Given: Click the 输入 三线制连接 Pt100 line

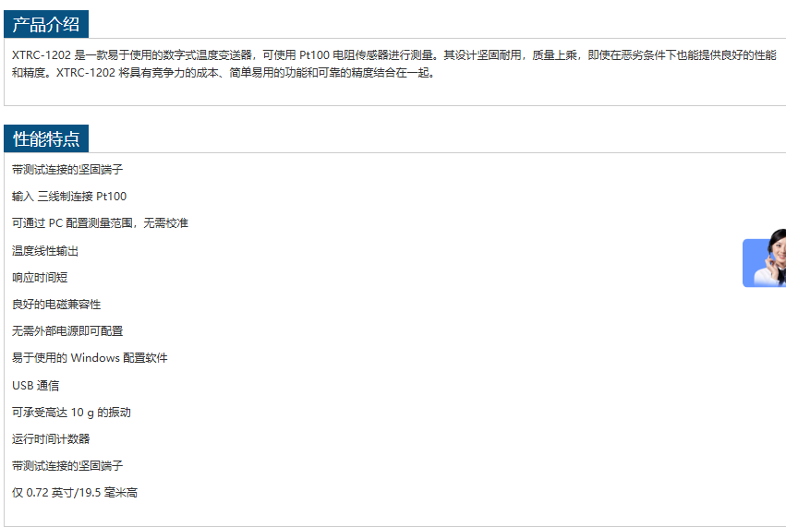Looking at the screenshot, I should (x=69, y=197).
